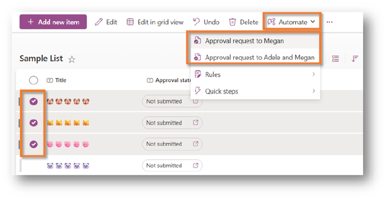Uncheck the cat emoji row
The image size is (387, 199).
pyautogui.click(x=34, y=123)
